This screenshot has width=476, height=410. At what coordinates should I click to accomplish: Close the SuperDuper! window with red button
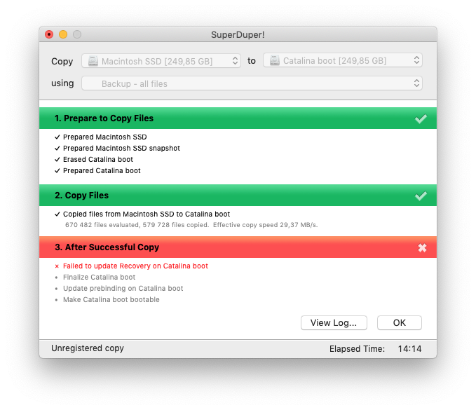click(x=49, y=34)
